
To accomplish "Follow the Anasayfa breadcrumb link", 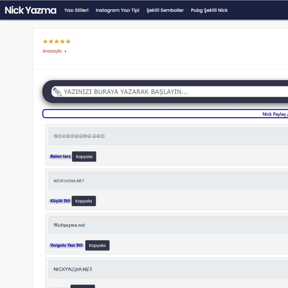I will click(x=52, y=51).
